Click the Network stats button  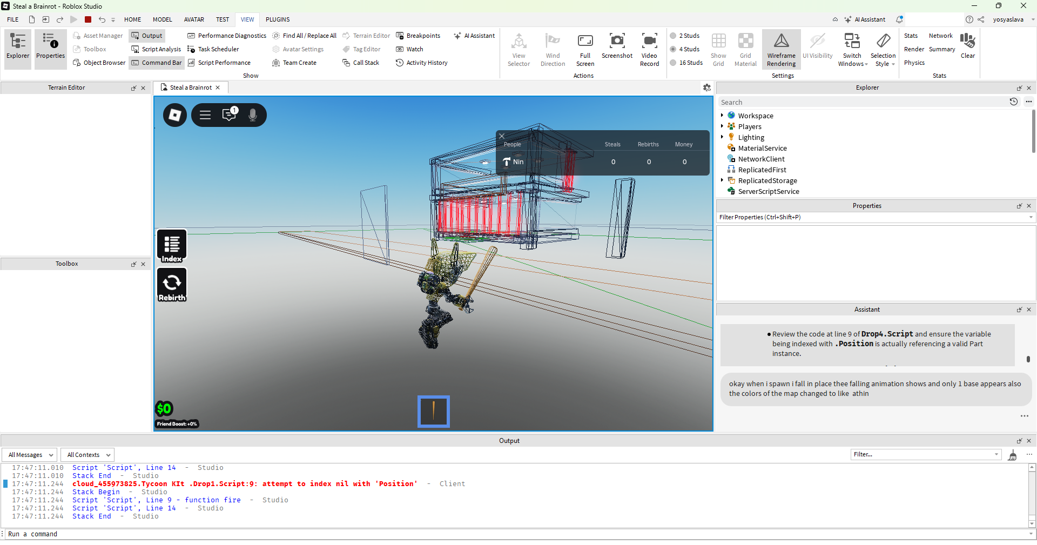pyautogui.click(x=941, y=36)
